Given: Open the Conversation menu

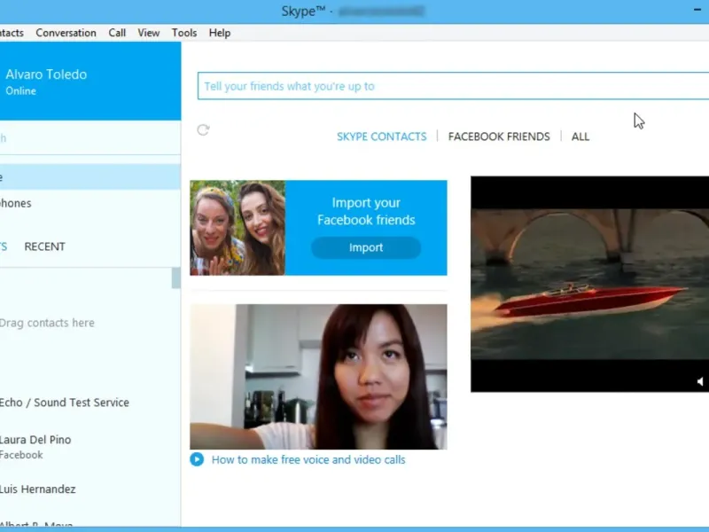Looking at the screenshot, I should (66, 33).
